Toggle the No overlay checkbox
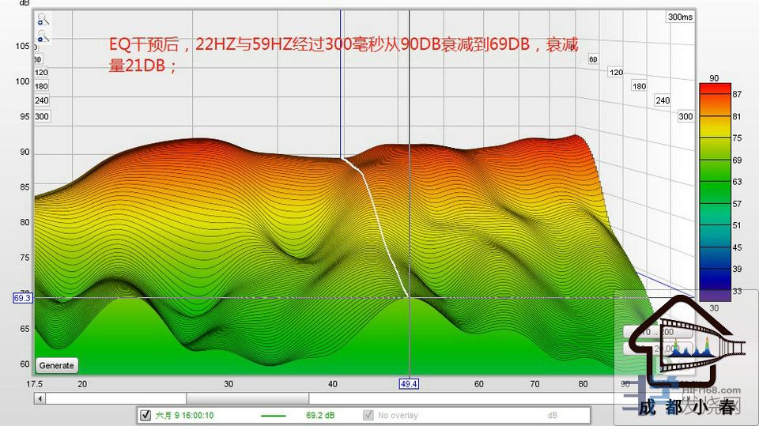This screenshot has width=759, height=426. [x=368, y=415]
